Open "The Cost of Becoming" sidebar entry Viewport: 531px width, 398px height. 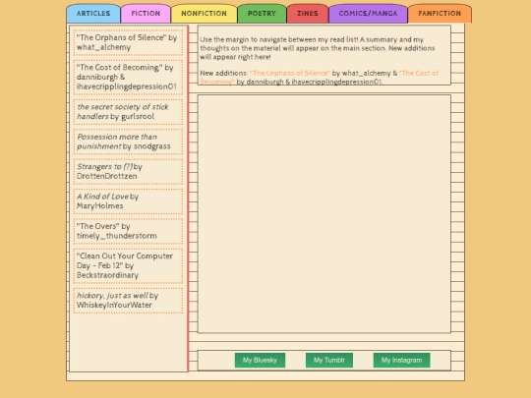tap(128, 77)
